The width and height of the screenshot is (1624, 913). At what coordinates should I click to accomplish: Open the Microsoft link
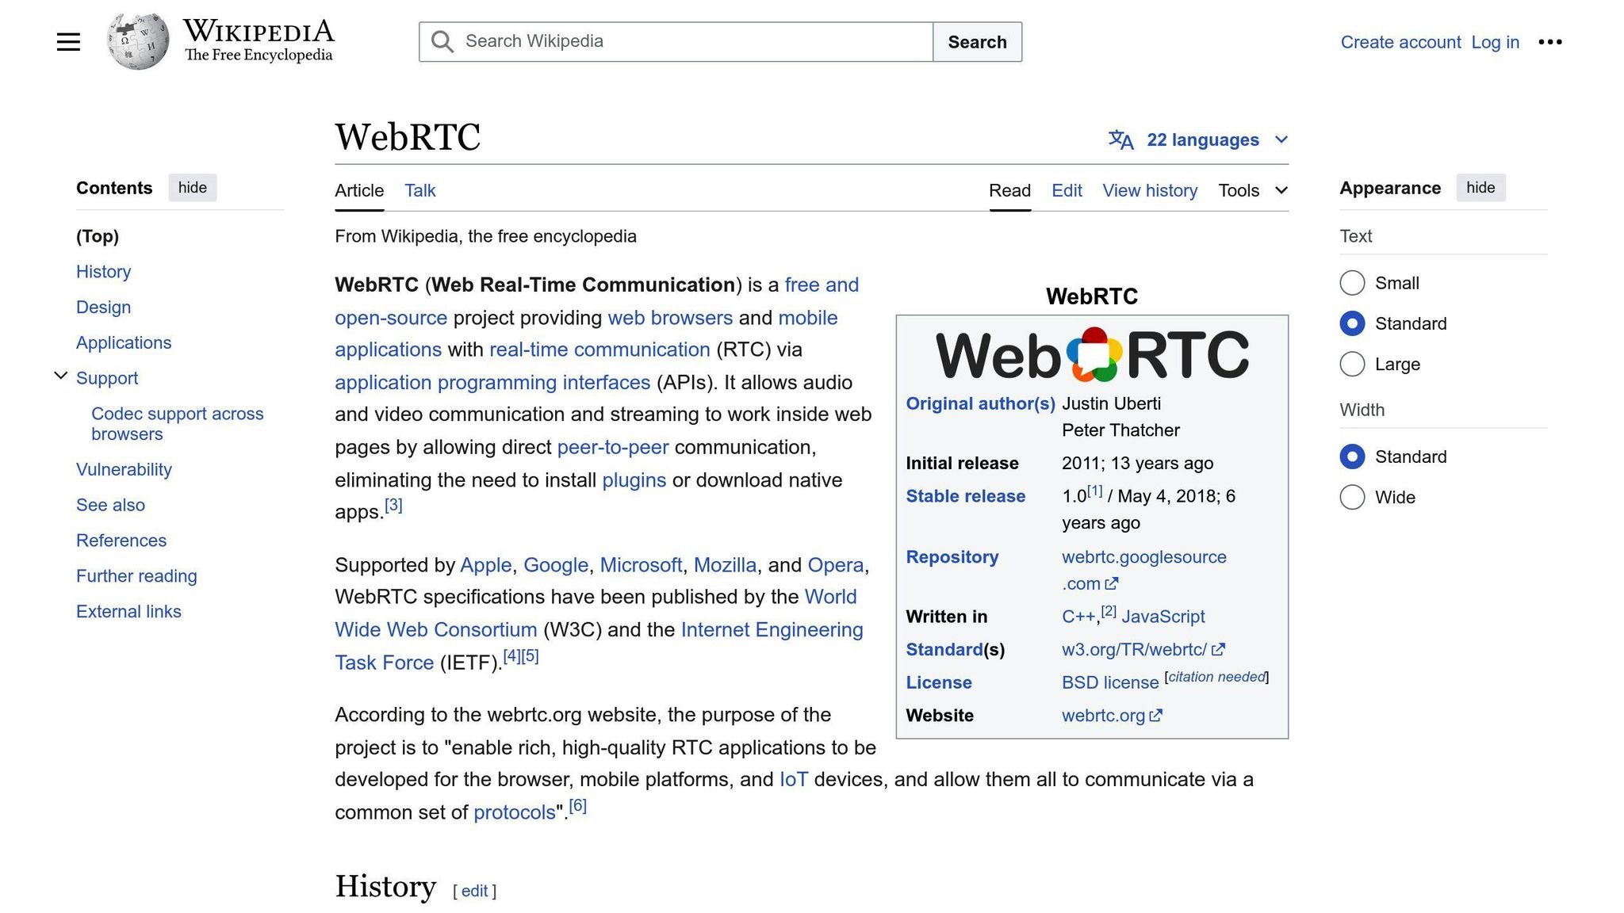tap(641, 565)
